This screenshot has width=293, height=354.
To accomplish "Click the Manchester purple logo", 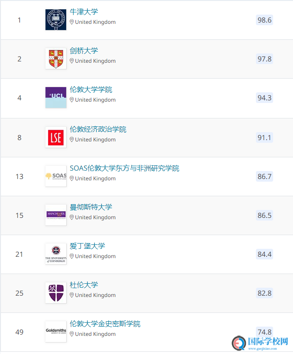I will 56,215.
